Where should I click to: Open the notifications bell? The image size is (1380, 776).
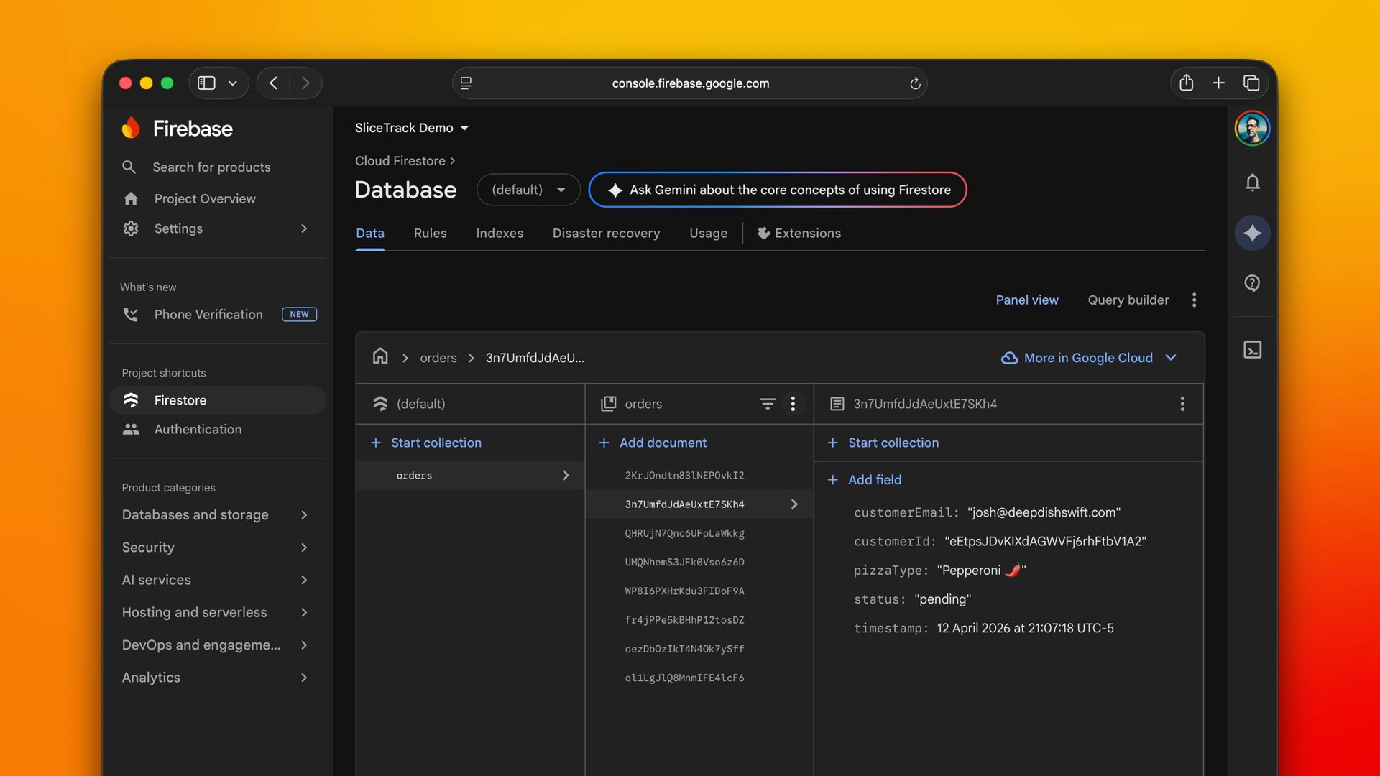(1252, 183)
